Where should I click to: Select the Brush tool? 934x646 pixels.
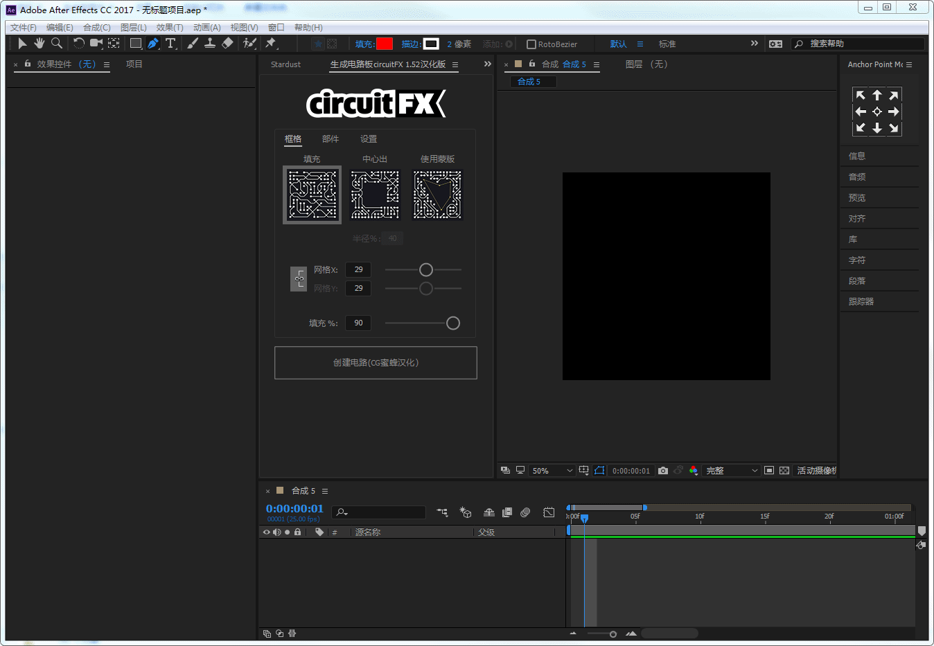click(193, 44)
